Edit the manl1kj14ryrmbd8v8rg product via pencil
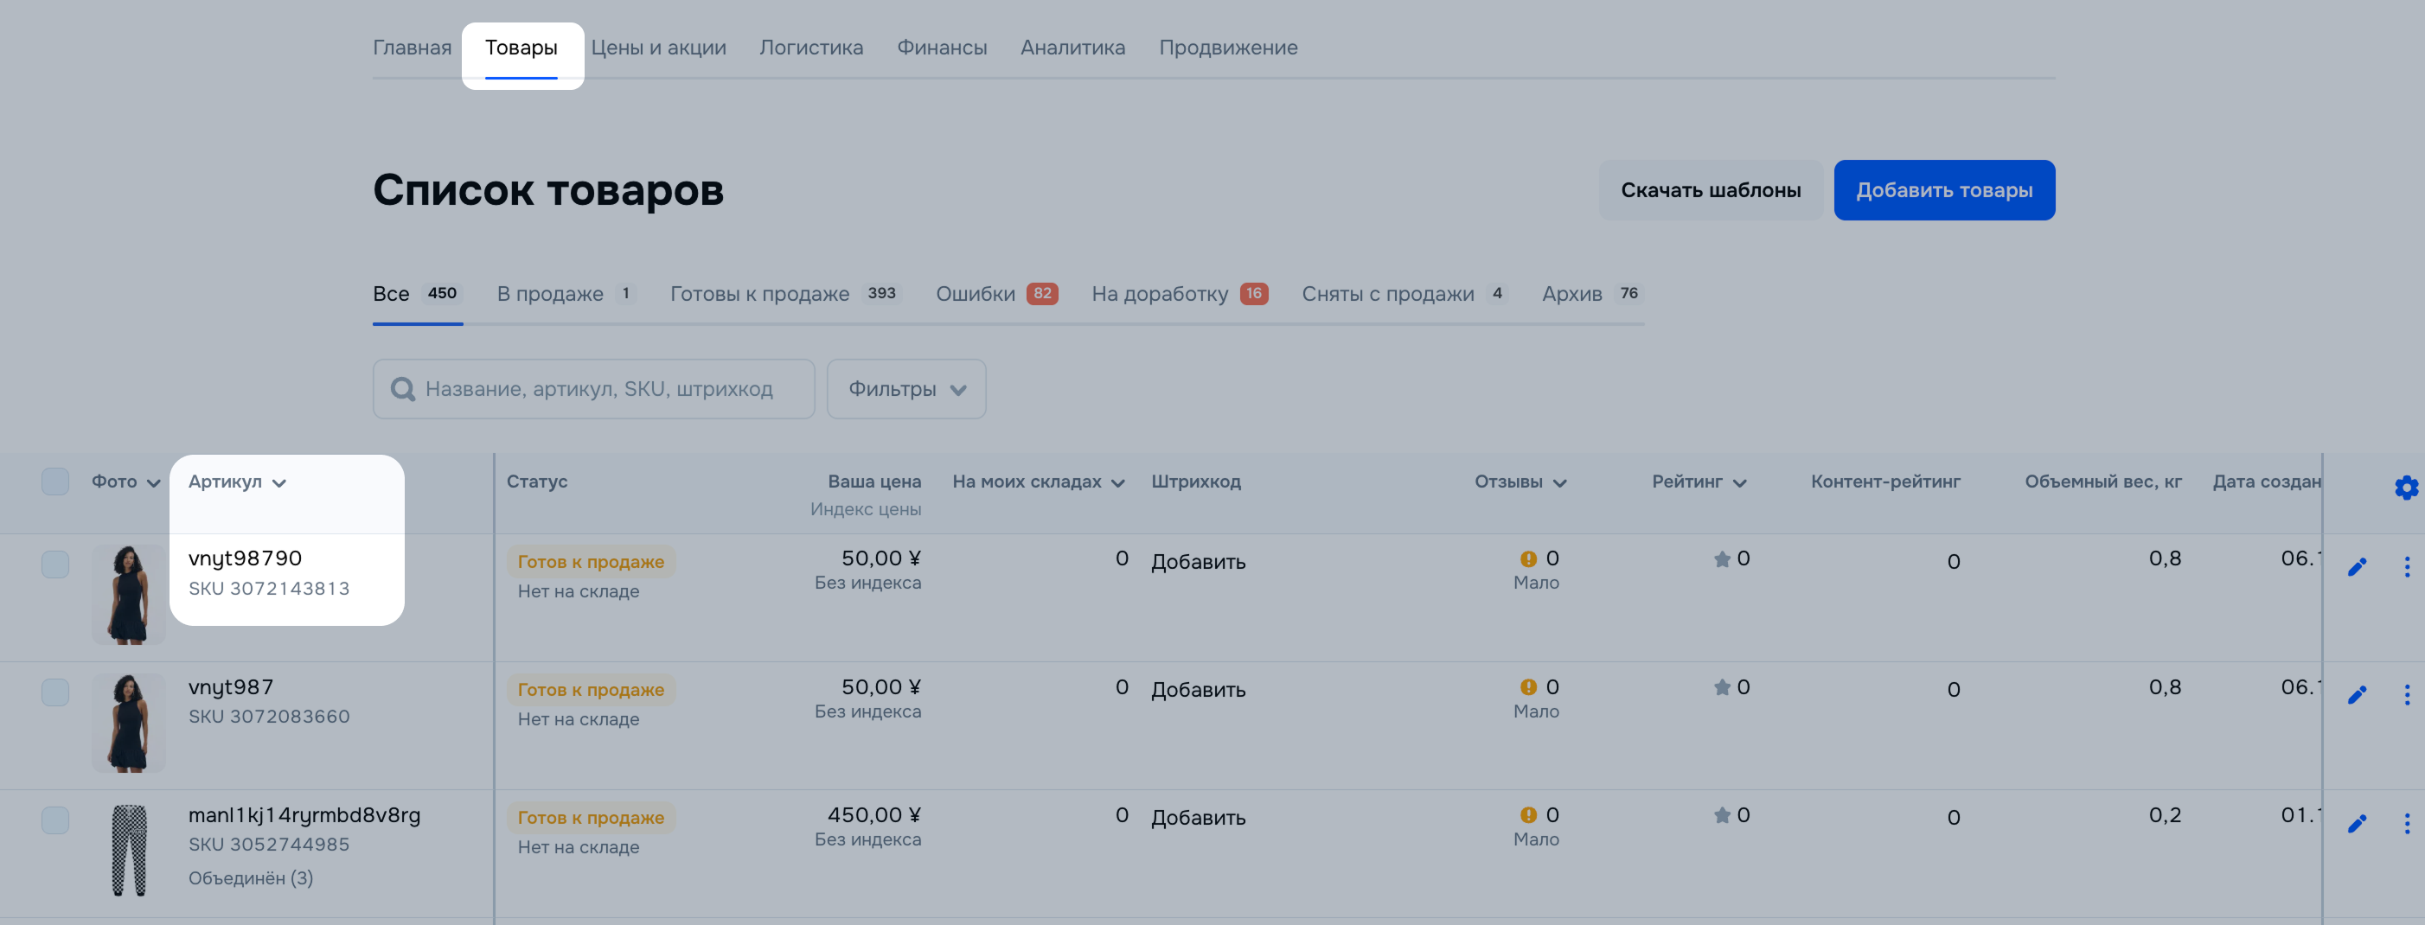 coord(2357,825)
